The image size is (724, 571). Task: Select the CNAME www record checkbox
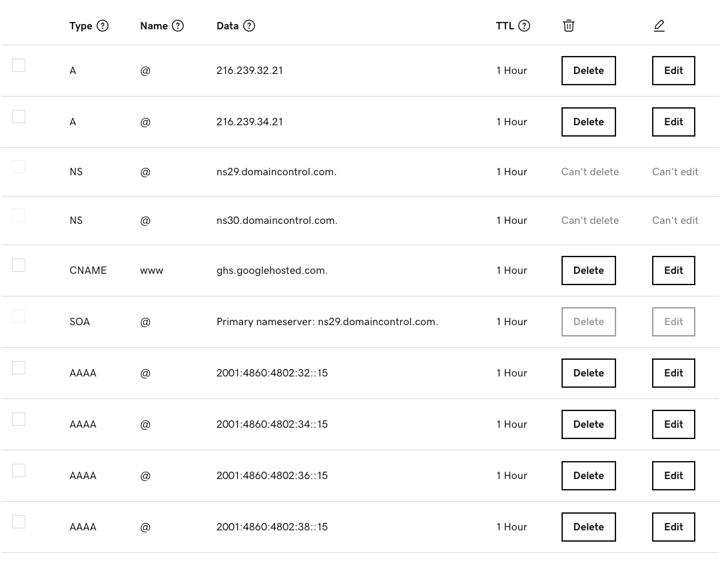click(19, 265)
